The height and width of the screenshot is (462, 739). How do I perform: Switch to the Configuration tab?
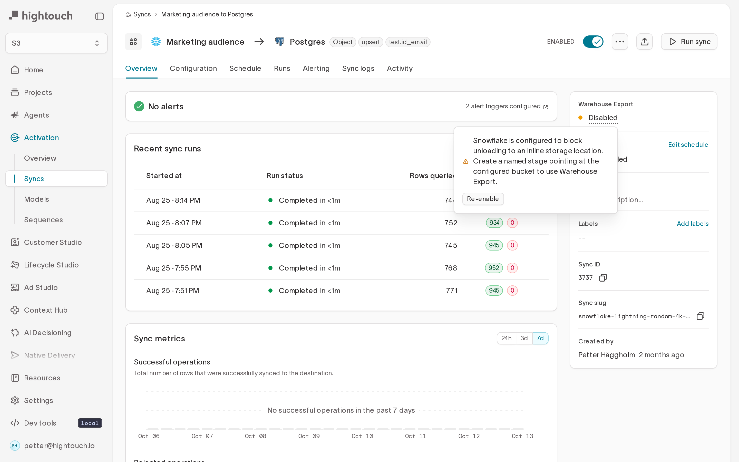193,69
